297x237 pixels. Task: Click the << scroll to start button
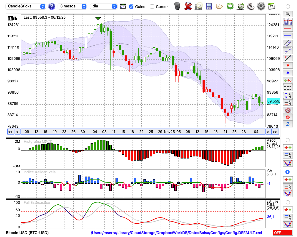coord(10,132)
